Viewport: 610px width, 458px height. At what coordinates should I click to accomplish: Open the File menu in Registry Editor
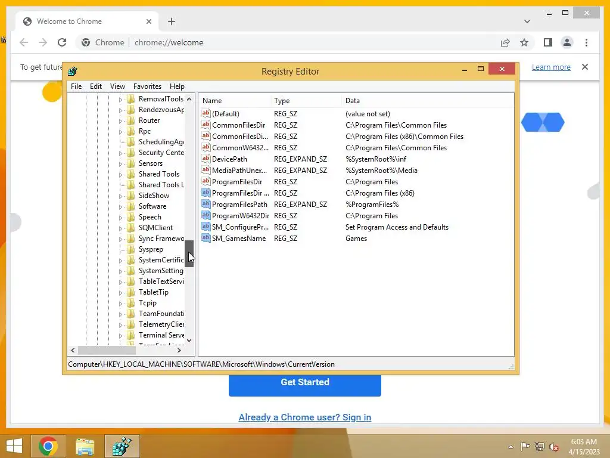(76, 86)
